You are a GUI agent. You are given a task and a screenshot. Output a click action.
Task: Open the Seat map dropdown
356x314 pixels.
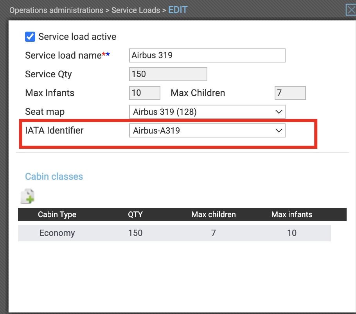(x=207, y=112)
